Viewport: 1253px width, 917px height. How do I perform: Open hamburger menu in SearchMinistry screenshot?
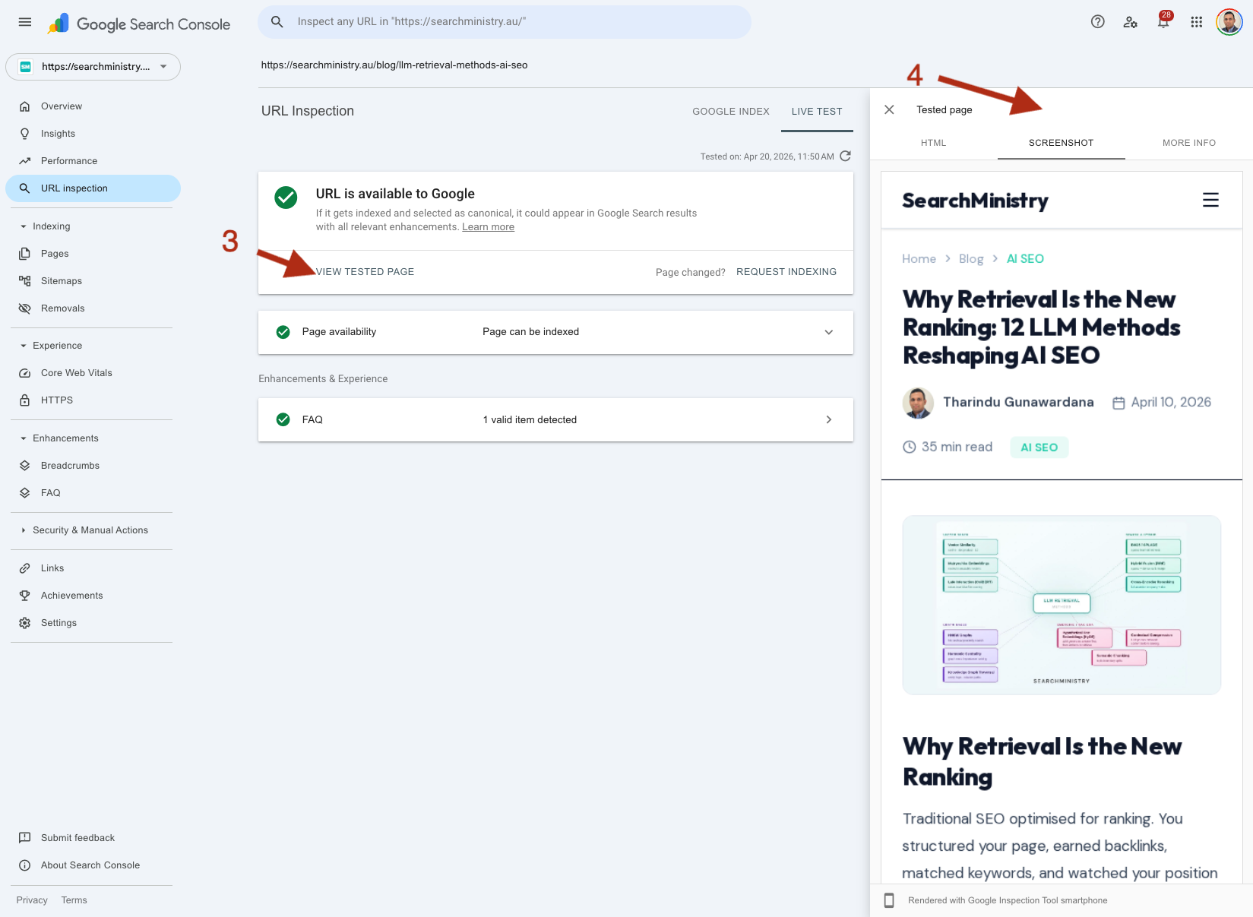pos(1210,200)
